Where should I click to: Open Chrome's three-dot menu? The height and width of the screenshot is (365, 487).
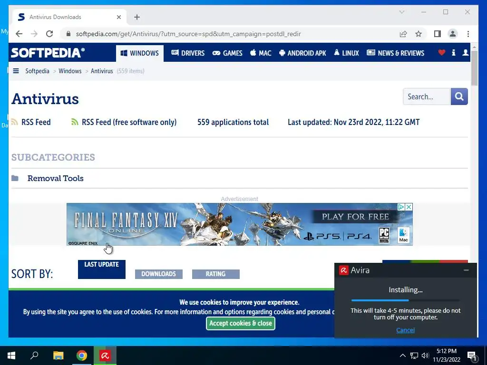[468, 34]
